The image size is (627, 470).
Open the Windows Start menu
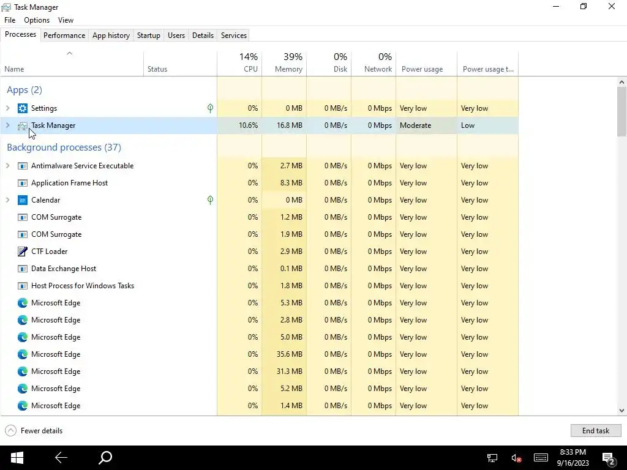point(17,458)
